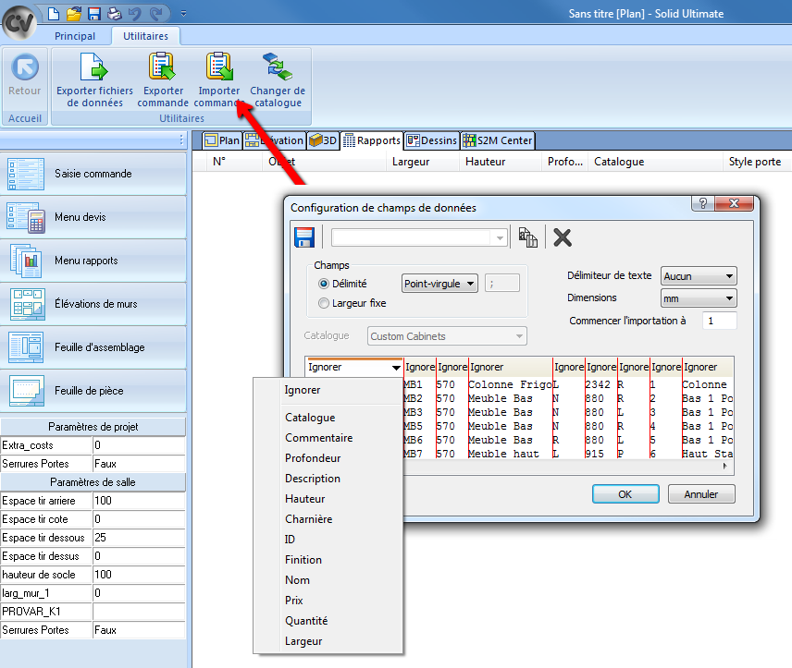Image resolution: width=792 pixels, height=668 pixels.
Task: Click the CV application logo button
Action: pyautogui.click(x=19, y=21)
